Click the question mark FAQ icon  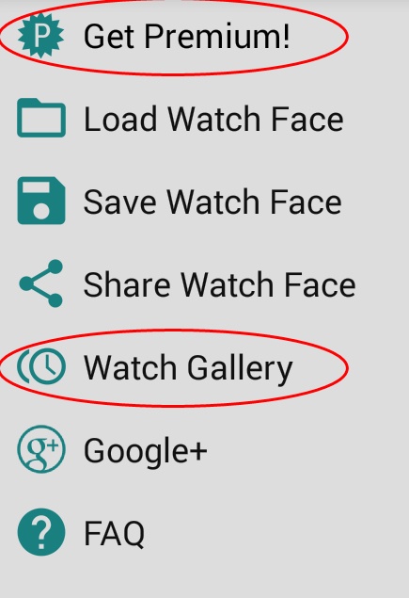pos(41,532)
